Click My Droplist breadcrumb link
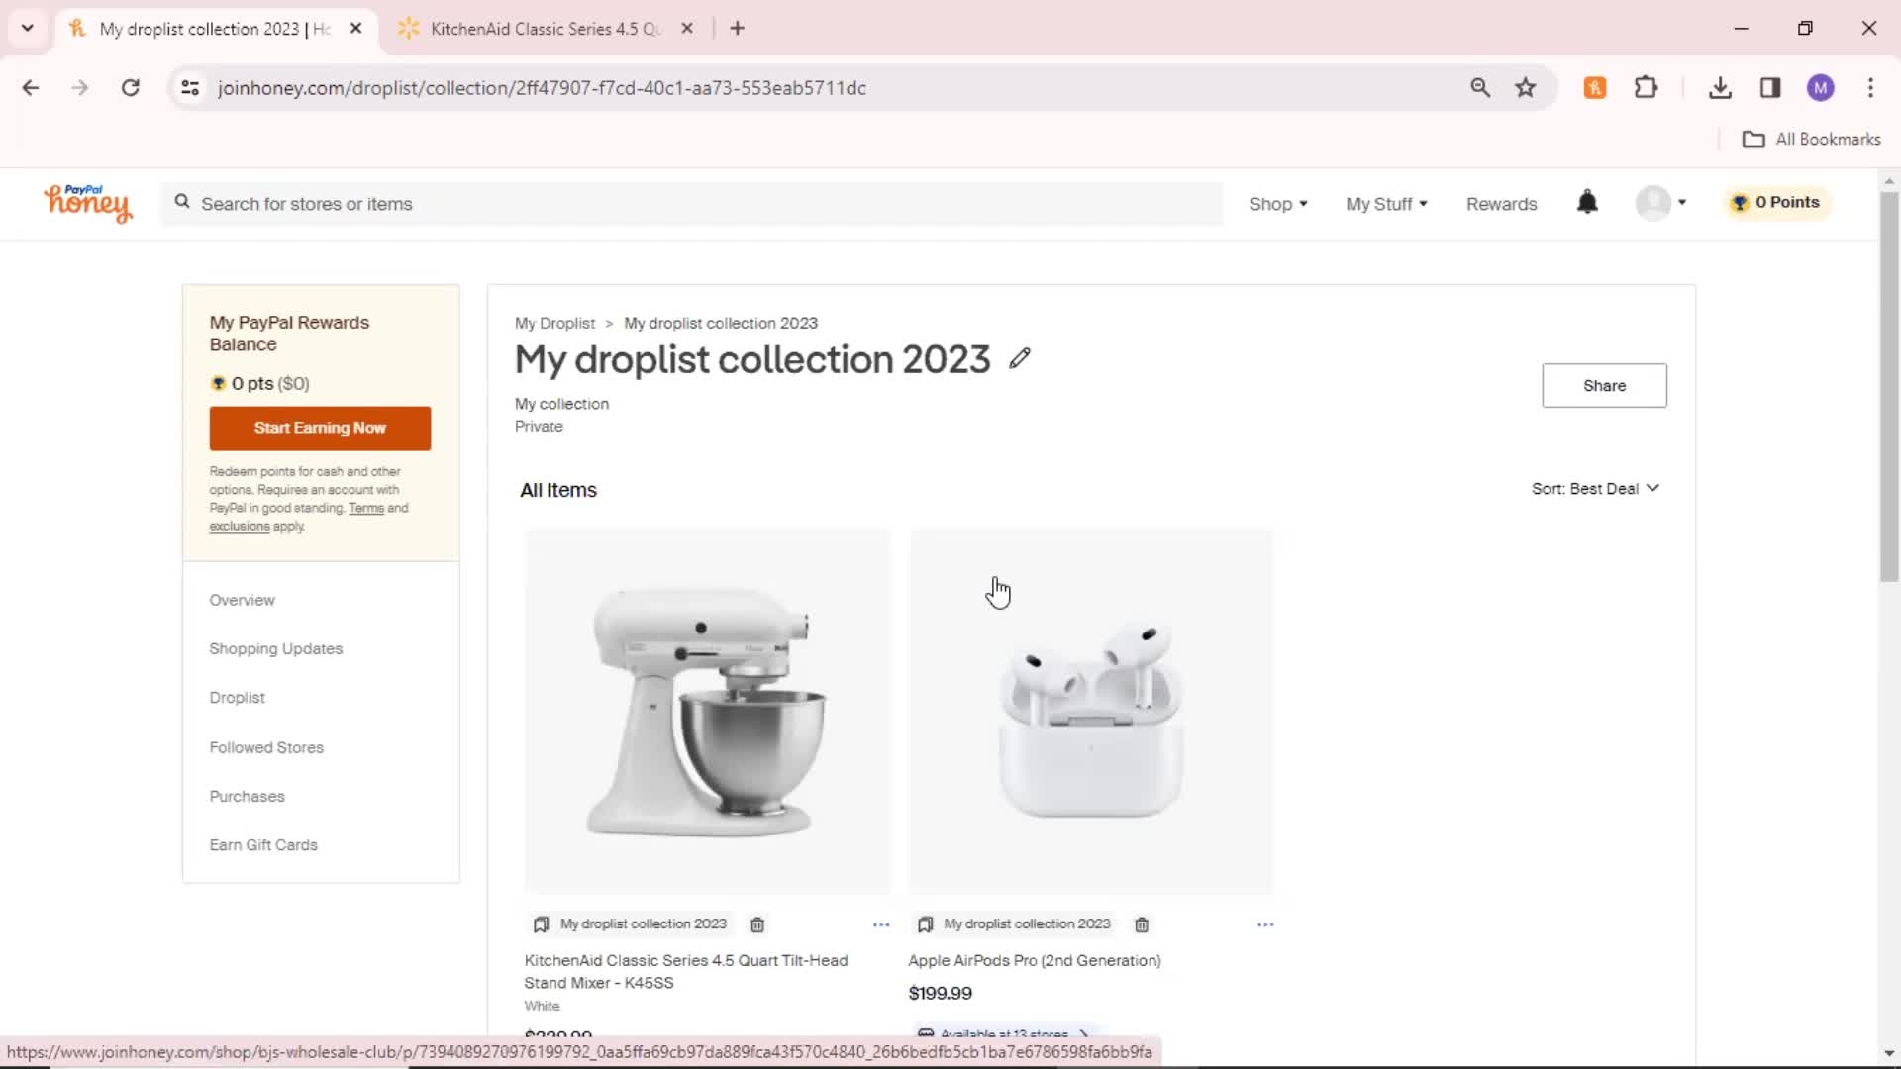Viewport: 1901px width, 1069px height. [554, 323]
